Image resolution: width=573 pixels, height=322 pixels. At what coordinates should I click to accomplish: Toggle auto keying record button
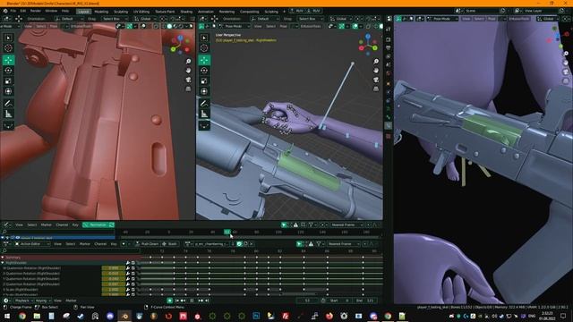[169, 301]
